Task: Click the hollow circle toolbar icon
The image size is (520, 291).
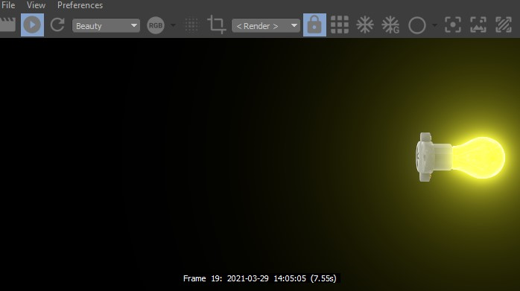Action: [x=417, y=25]
